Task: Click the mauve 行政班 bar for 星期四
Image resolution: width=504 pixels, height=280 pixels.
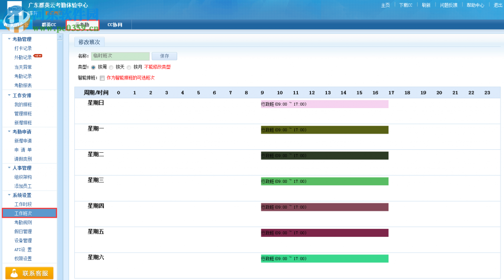Action: point(325,207)
